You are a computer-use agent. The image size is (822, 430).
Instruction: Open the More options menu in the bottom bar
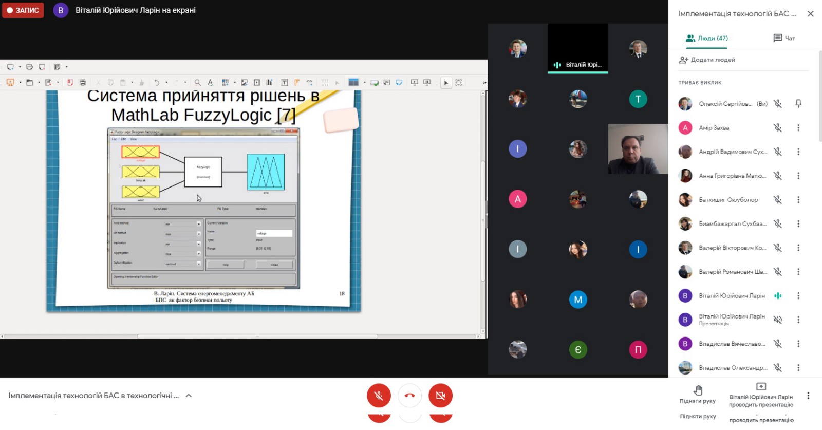point(808,396)
